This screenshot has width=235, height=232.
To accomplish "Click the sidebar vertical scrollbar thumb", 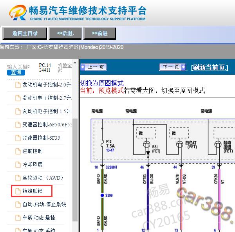I will tap(75, 170).
